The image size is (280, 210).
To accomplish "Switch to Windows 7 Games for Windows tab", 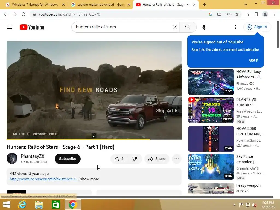I will pyautogui.click(x=35, y=5).
